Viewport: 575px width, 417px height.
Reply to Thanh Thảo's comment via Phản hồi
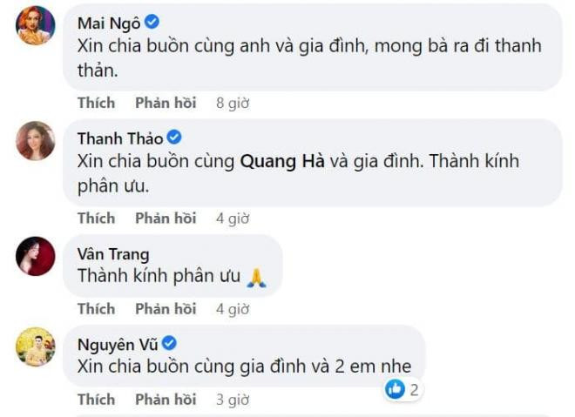pyautogui.click(x=166, y=219)
